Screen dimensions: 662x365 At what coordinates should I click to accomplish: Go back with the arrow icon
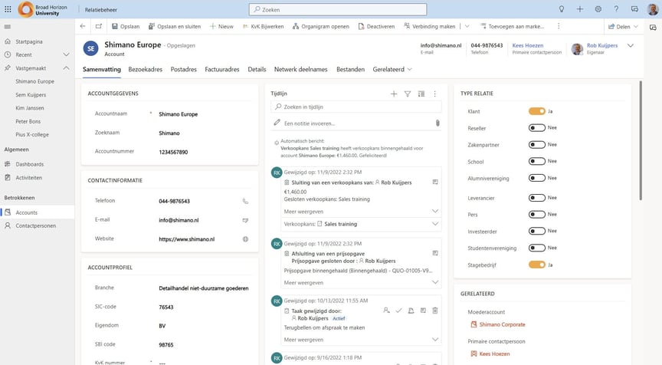[83, 26]
